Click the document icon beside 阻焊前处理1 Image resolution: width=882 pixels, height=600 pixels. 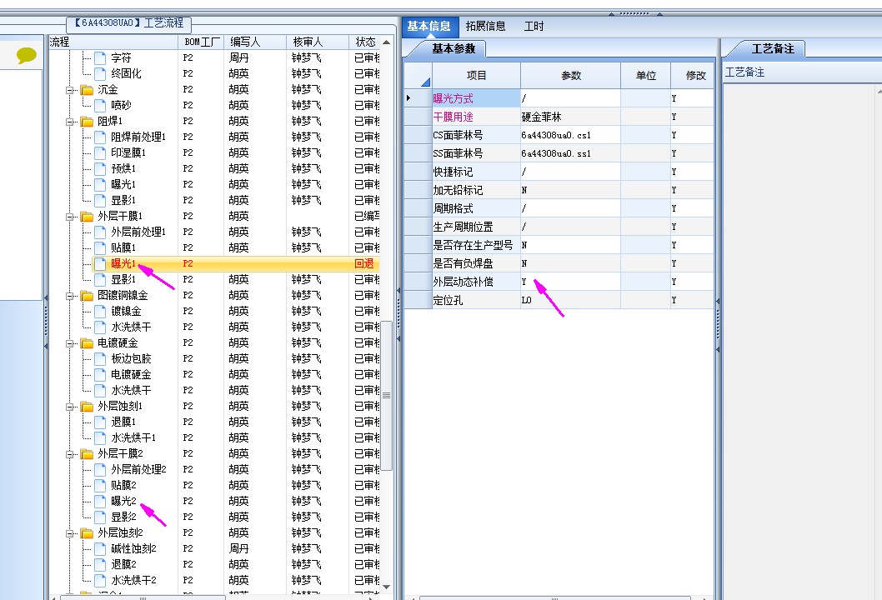[x=100, y=137]
